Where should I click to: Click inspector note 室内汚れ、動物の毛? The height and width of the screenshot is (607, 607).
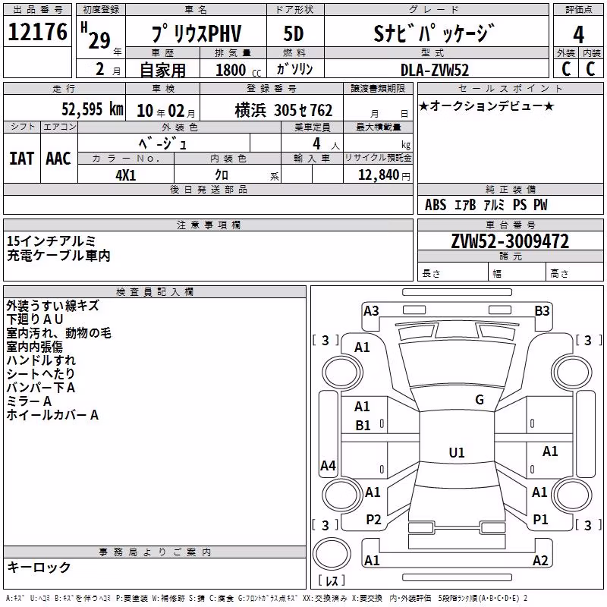tap(59, 333)
